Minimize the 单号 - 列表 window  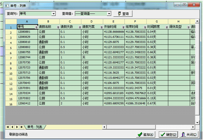[x=177, y=5]
